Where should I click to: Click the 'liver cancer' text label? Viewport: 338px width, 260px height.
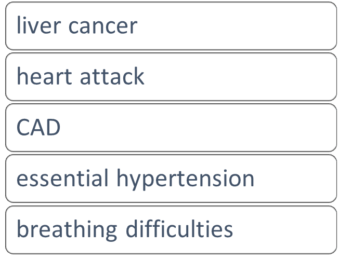77,26
